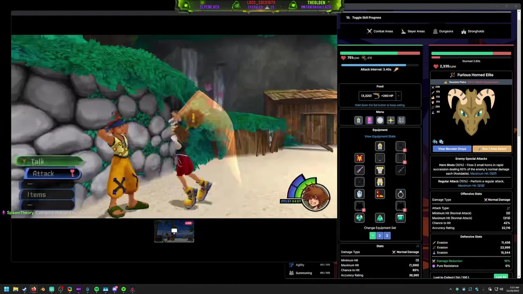The width and height of the screenshot is (523, 294).
Task: Click the Horn Shots special attack text
Action: tap(471, 169)
